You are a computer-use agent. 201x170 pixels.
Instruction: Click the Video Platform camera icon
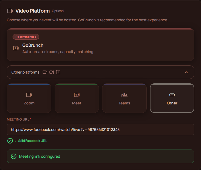(x=10, y=11)
